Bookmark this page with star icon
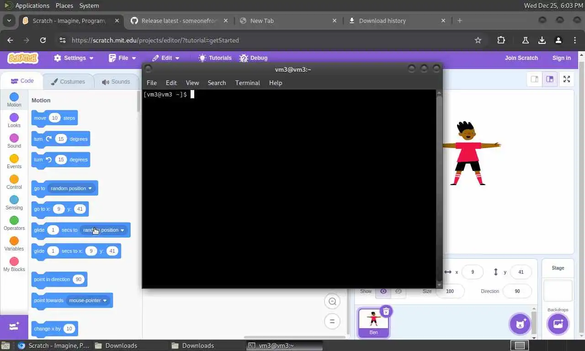This screenshot has height=351, width=585. [x=478, y=40]
